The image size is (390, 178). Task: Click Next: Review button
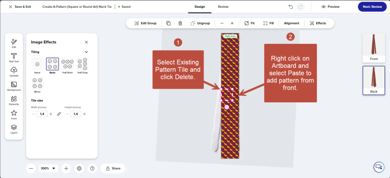pyautogui.click(x=372, y=7)
